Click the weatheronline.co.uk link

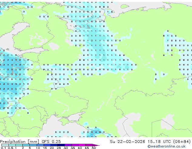coord(167,146)
